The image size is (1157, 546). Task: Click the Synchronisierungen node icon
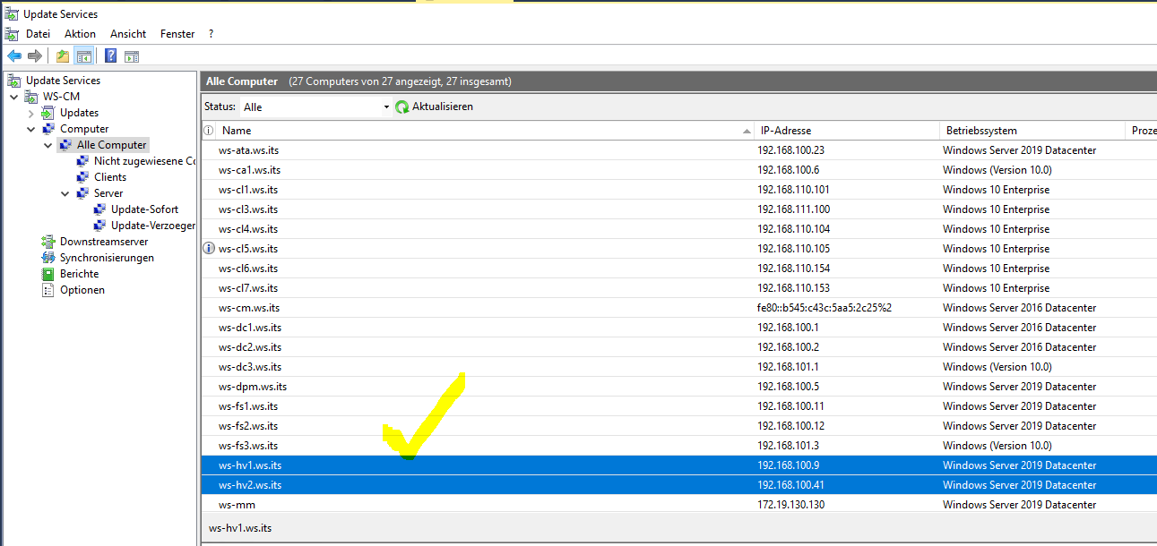pyautogui.click(x=49, y=258)
